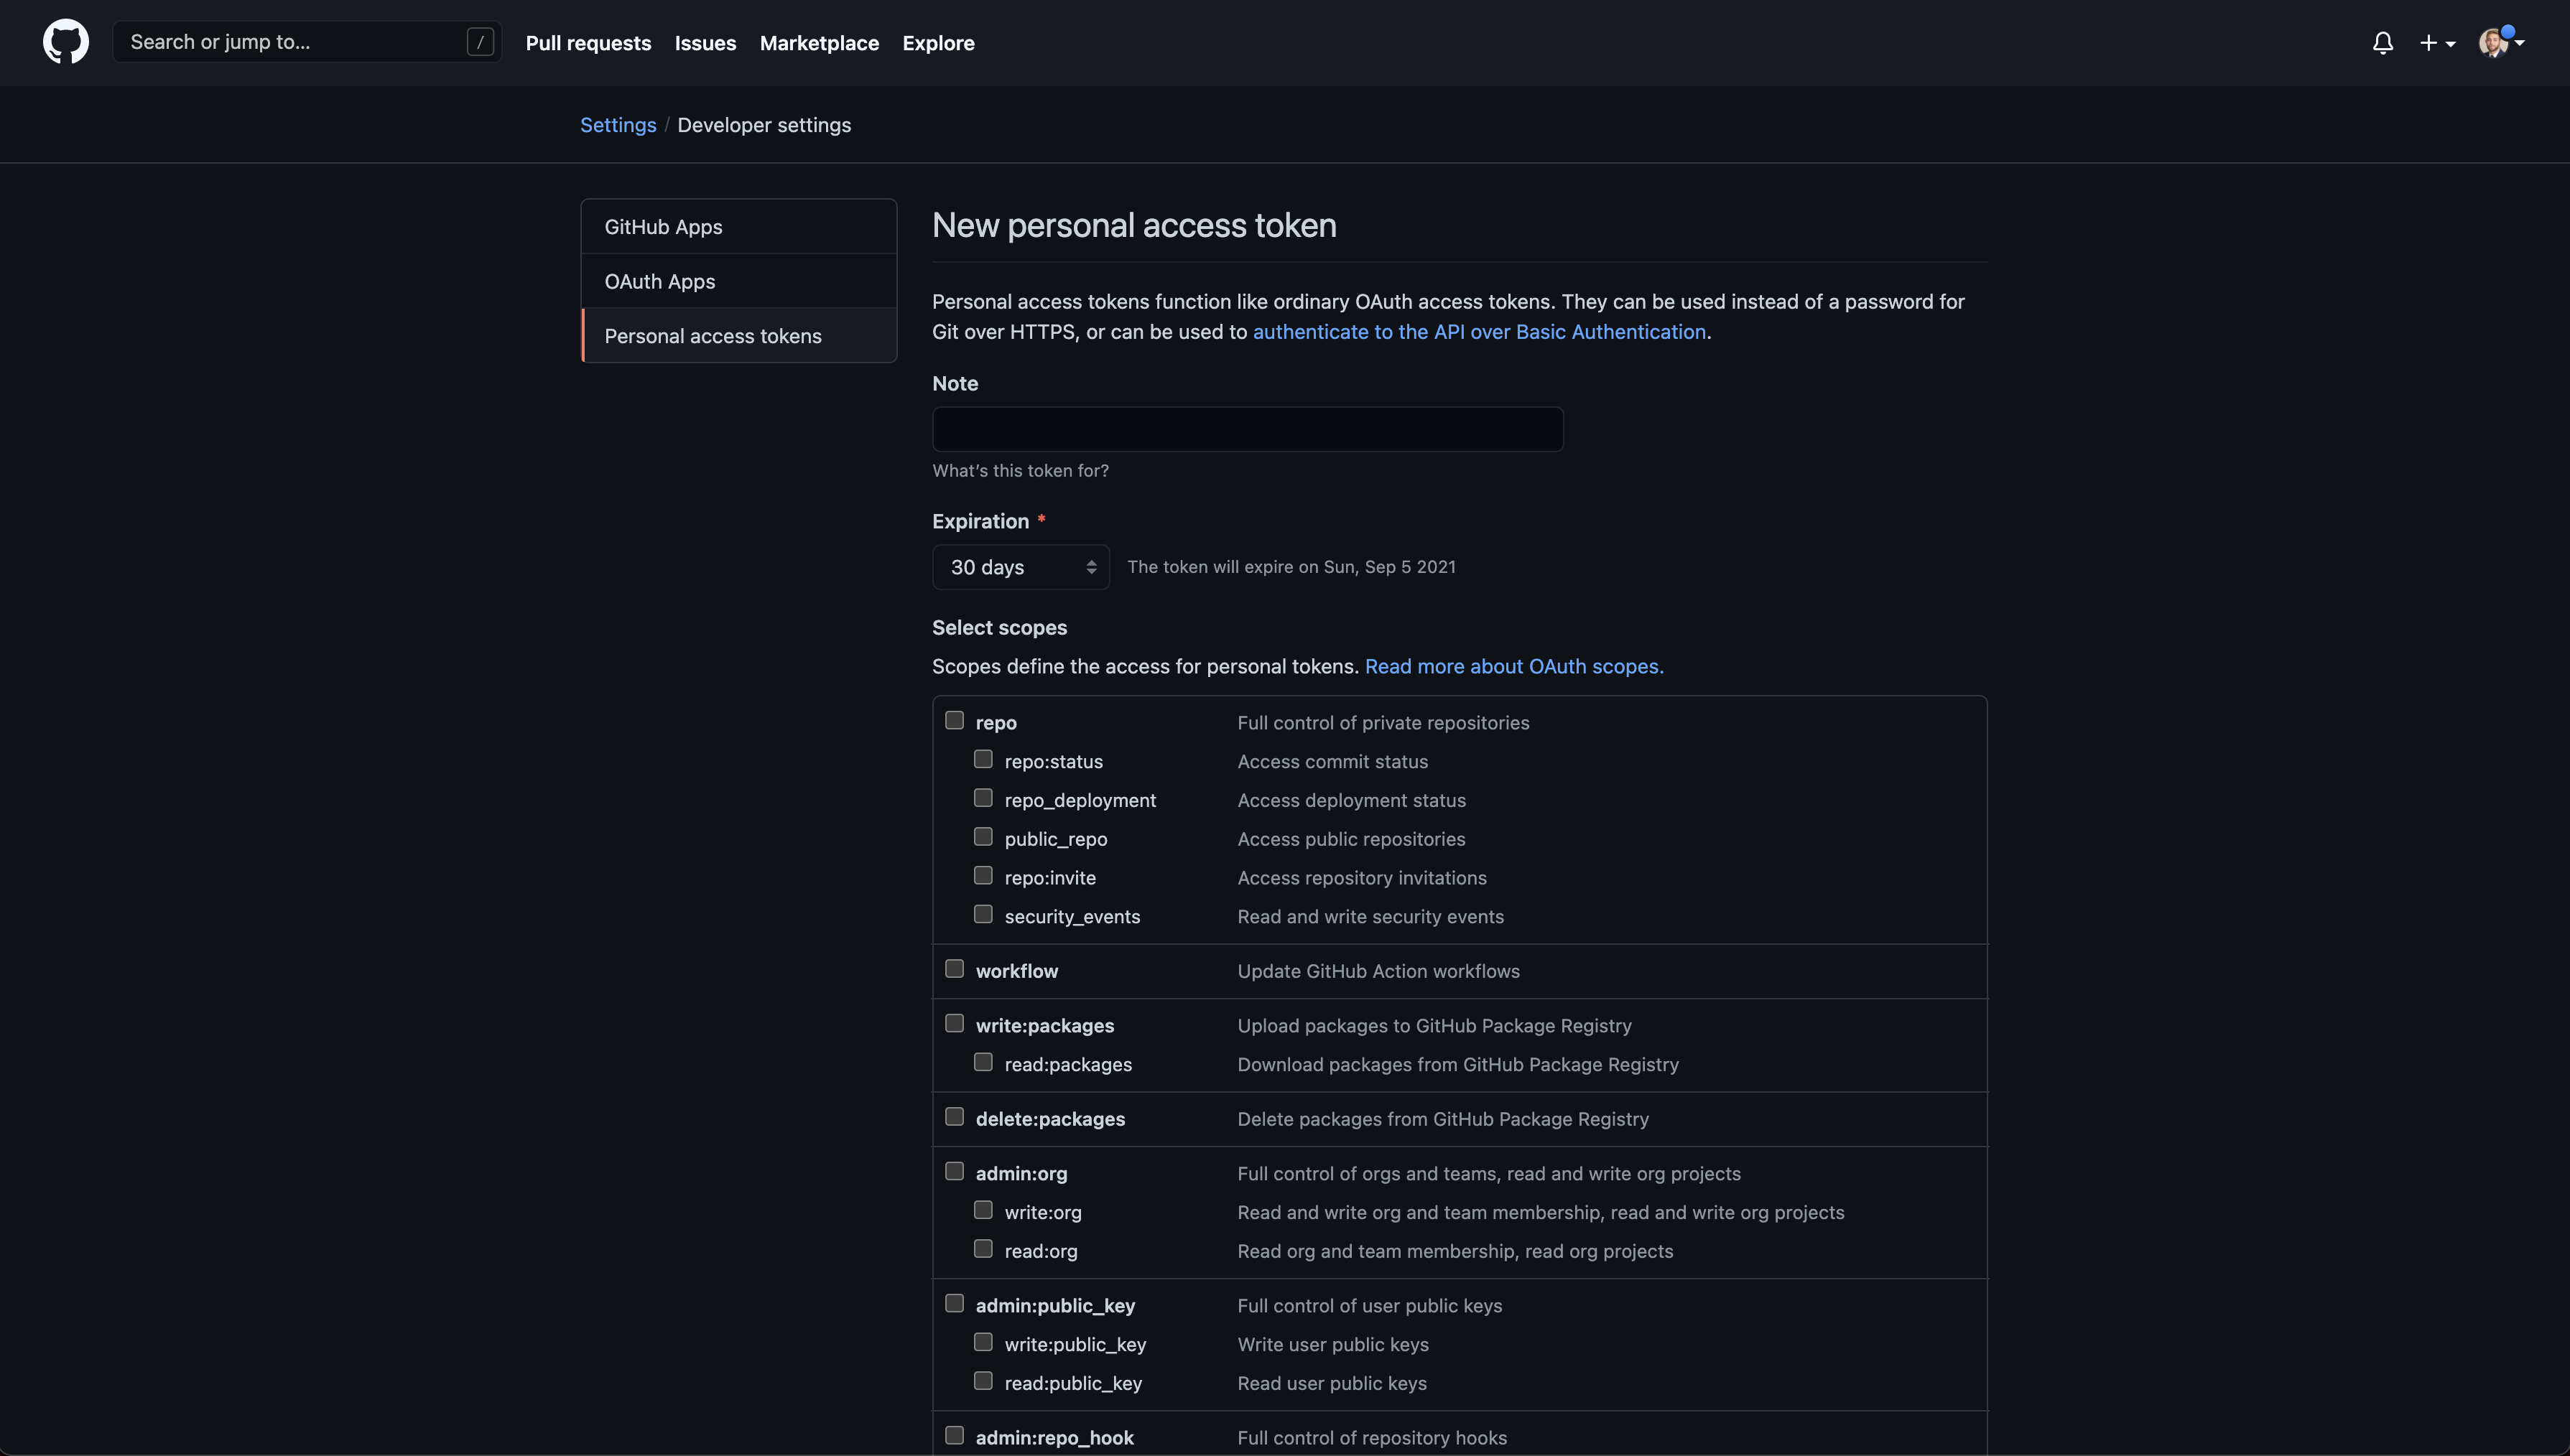Viewport: 2570px width, 1456px height.
Task: Open the notifications bell
Action: (x=2382, y=43)
